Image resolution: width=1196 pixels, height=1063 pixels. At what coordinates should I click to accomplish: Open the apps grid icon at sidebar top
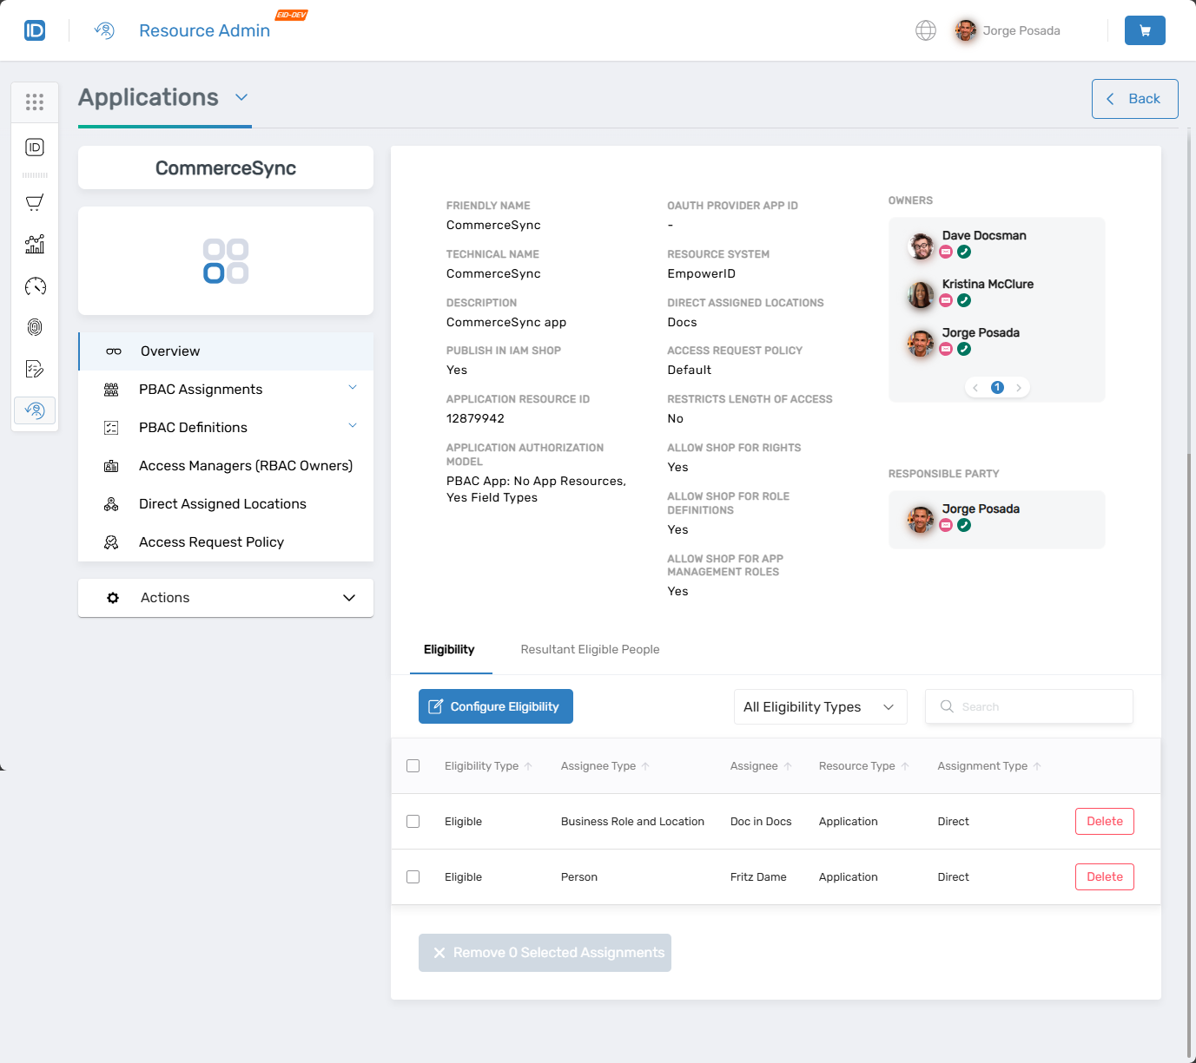click(x=35, y=102)
